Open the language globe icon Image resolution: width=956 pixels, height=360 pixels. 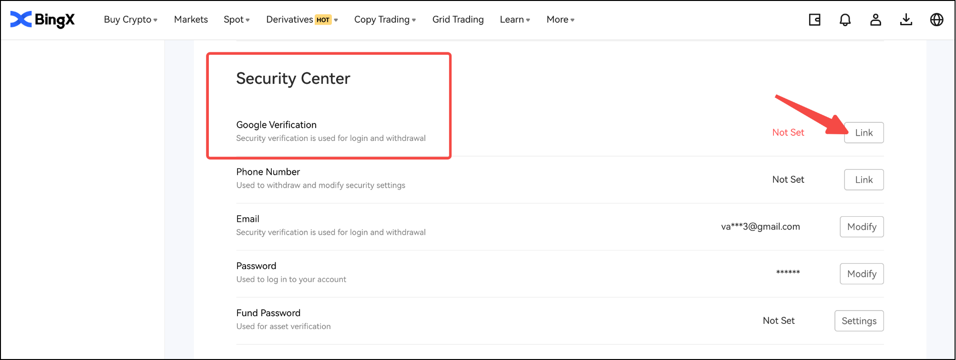(936, 20)
